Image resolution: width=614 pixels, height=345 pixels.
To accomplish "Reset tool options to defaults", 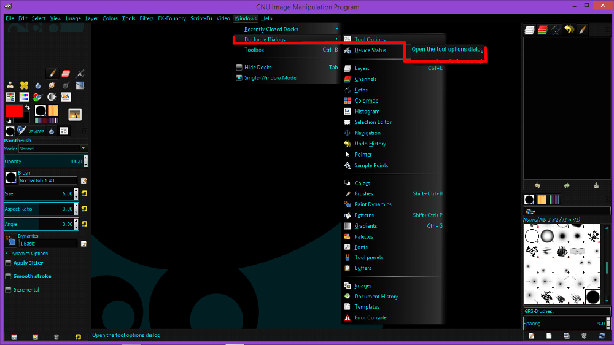I will 78,337.
